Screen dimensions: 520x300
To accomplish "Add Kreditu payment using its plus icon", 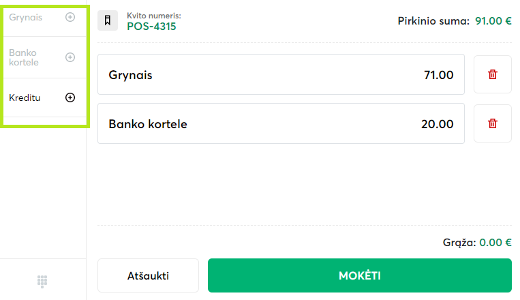I will (x=70, y=97).
